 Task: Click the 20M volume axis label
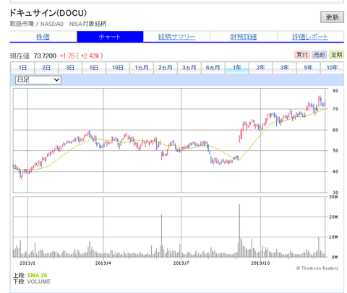(x=333, y=217)
